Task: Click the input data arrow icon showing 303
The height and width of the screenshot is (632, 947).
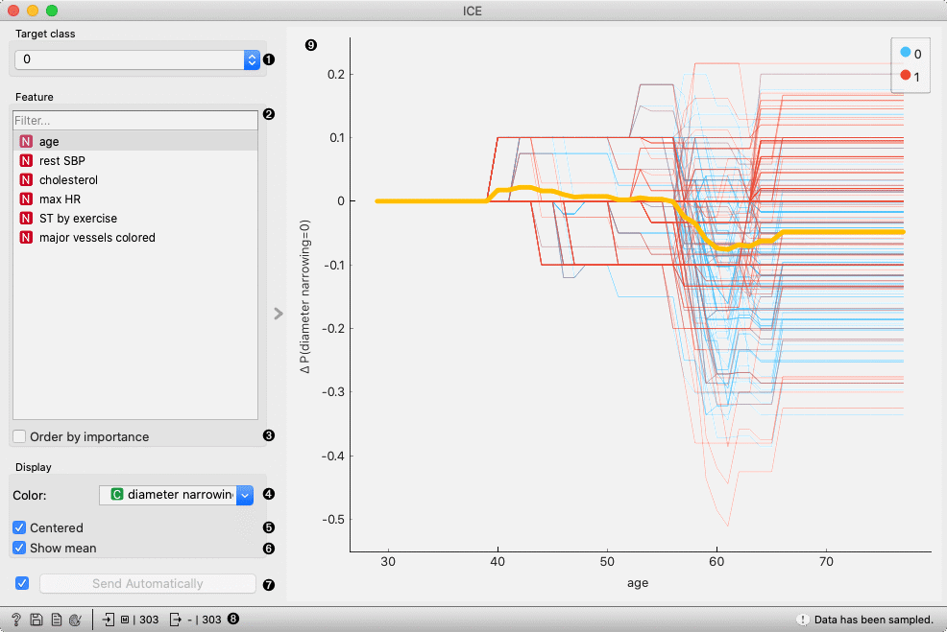Action: pos(108,620)
